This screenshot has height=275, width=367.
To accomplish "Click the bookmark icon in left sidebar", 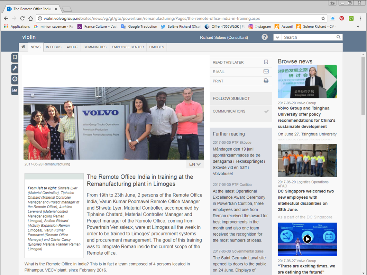I will 15,57.
